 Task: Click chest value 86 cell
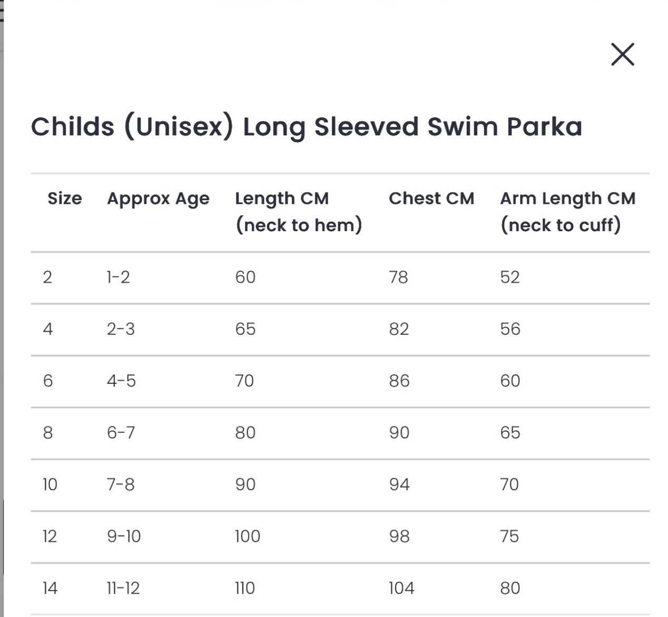[399, 381]
